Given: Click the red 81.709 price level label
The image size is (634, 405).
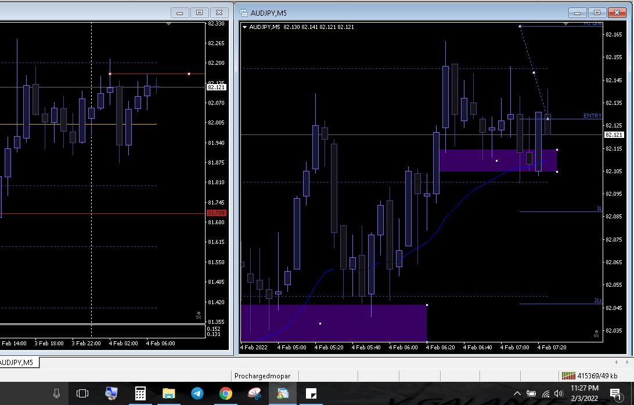Looking at the screenshot, I should 216,213.
